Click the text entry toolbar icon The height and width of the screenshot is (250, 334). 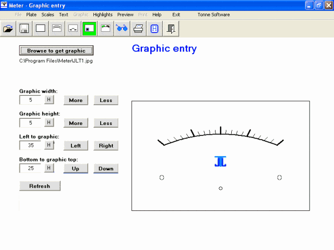(x=73, y=29)
